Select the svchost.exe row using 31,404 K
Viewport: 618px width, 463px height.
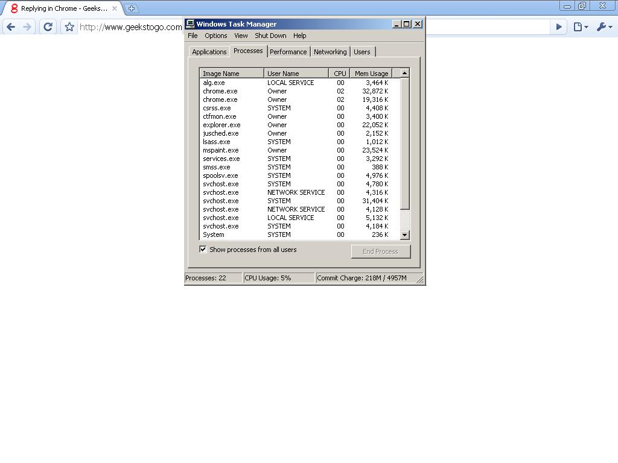tap(299, 201)
